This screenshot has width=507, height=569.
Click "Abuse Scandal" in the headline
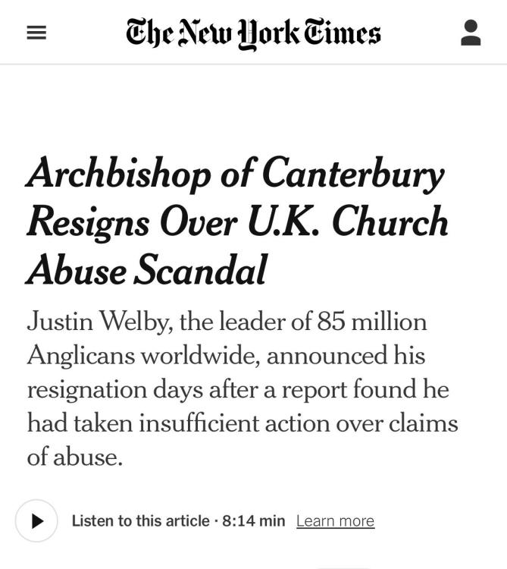coord(146,270)
